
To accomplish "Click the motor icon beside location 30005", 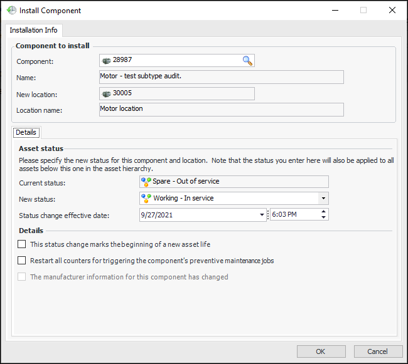I will pos(106,94).
